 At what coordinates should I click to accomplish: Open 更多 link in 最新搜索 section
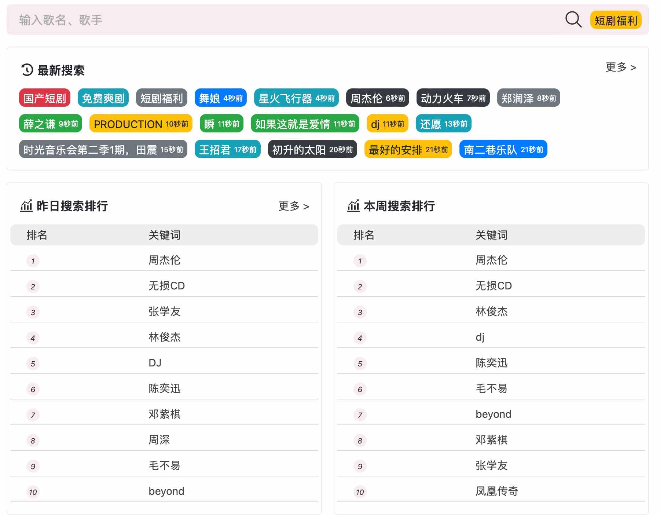621,67
